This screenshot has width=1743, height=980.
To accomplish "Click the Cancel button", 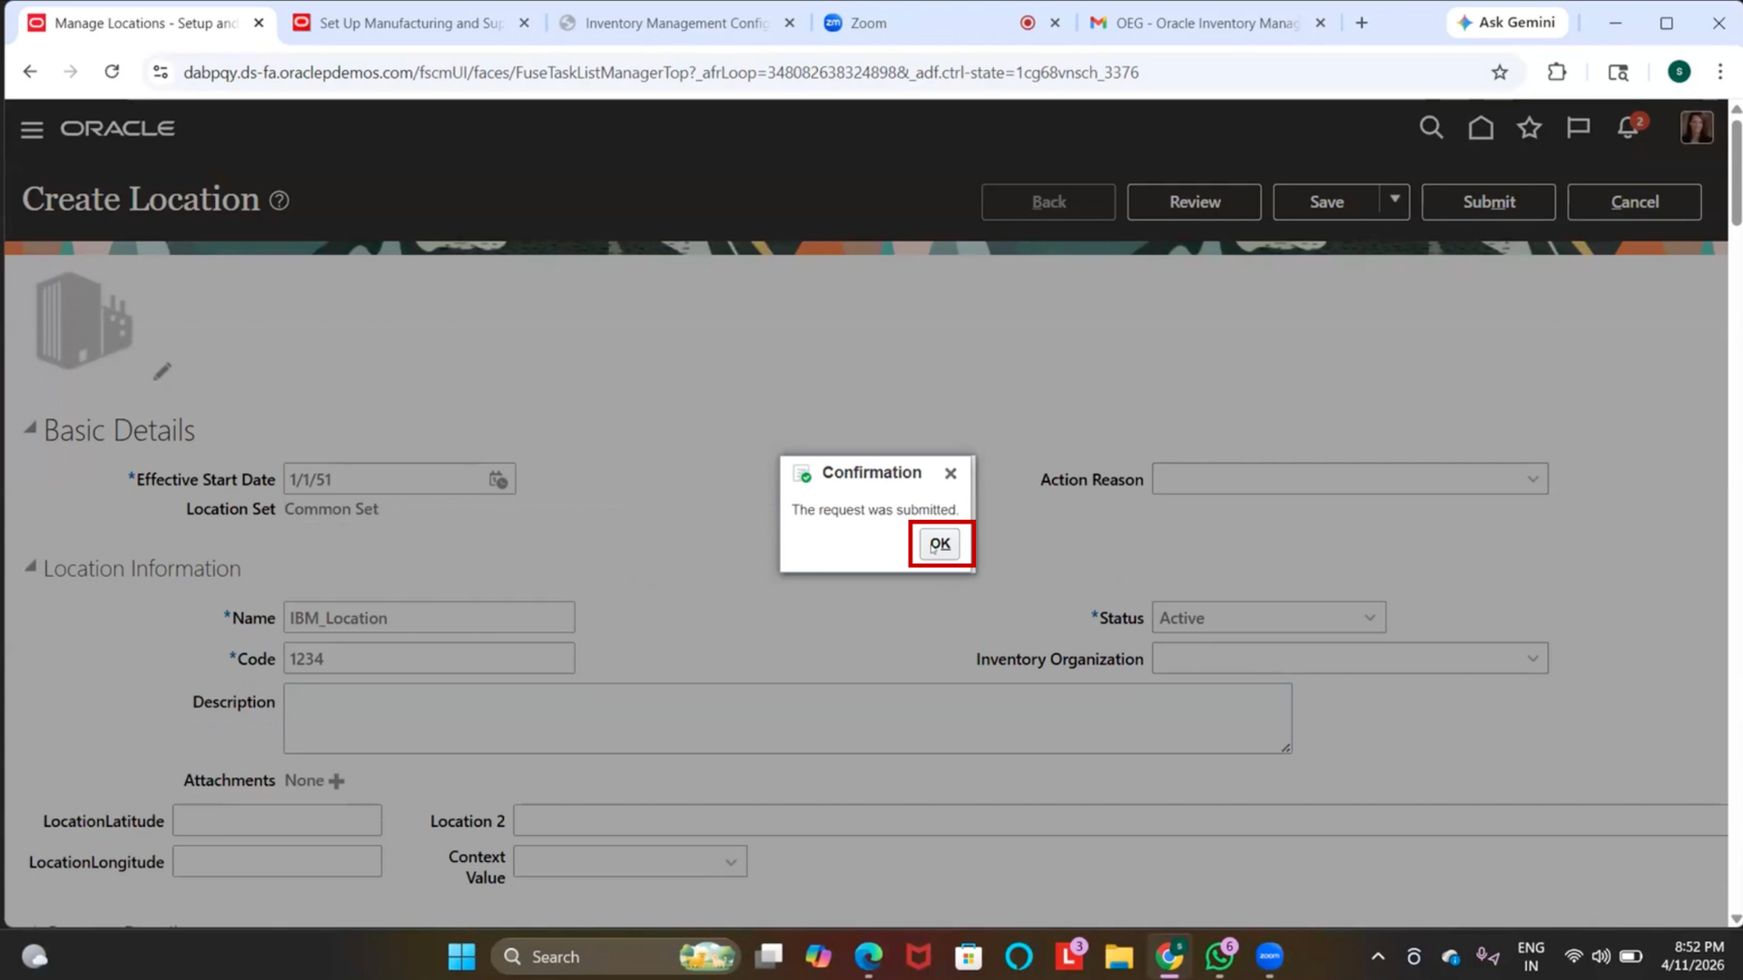I will [1635, 201].
